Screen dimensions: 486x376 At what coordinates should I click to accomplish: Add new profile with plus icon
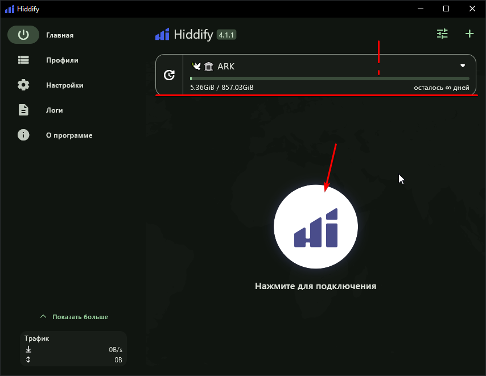(x=469, y=34)
